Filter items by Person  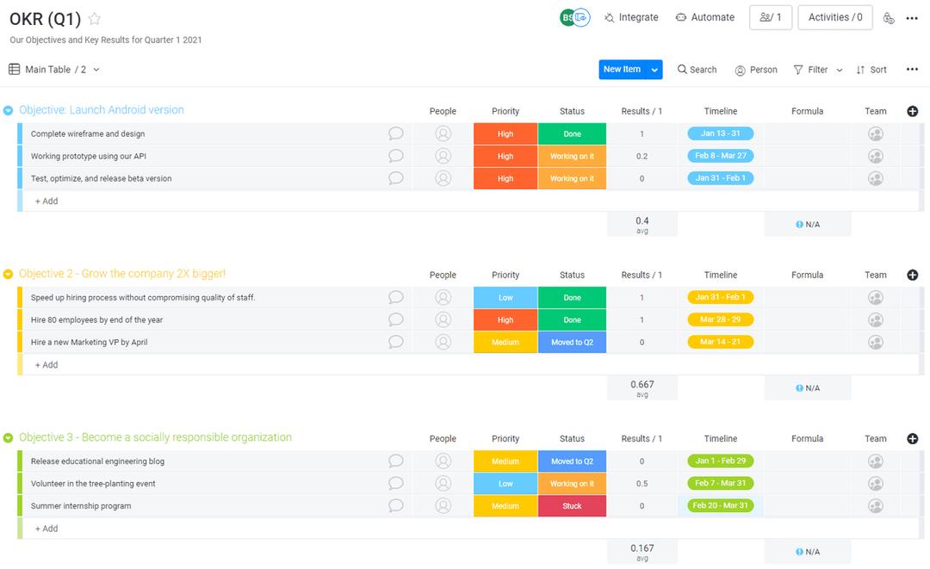[755, 69]
